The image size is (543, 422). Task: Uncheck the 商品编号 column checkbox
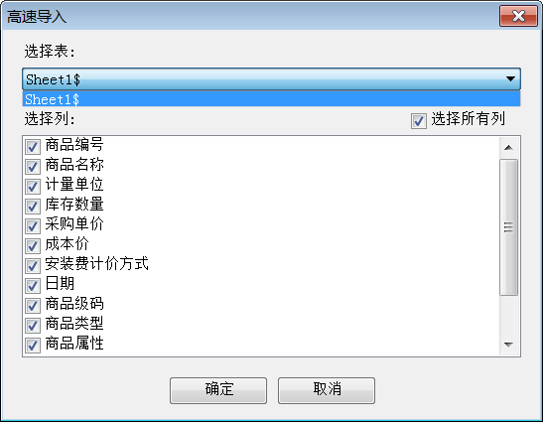point(33,147)
